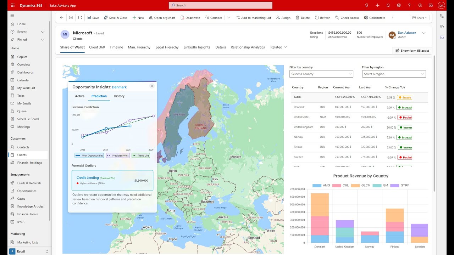Toggle AMG legend in revenue chart
The height and width of the screenshot is (255, 454).
pyautogui.click(x=321, y=186)
